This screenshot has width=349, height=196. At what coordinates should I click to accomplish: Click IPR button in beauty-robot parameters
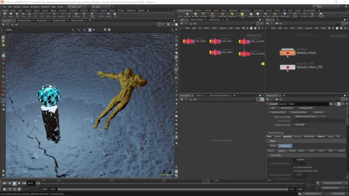pyautogui.click(x=273, y=108)
